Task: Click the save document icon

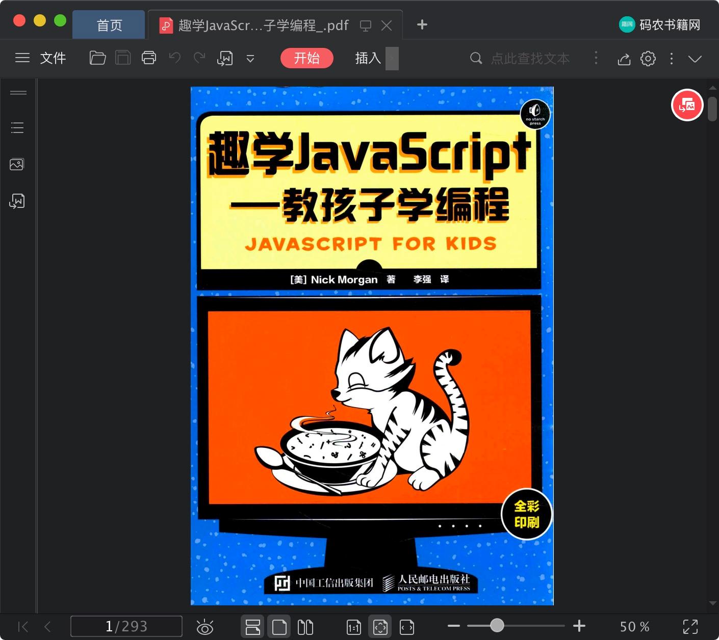Action: [x=123, y=58]
